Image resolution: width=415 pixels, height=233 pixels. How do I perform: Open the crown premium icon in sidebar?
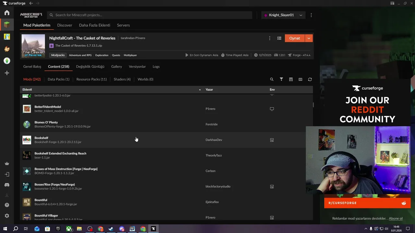(7, 164)
